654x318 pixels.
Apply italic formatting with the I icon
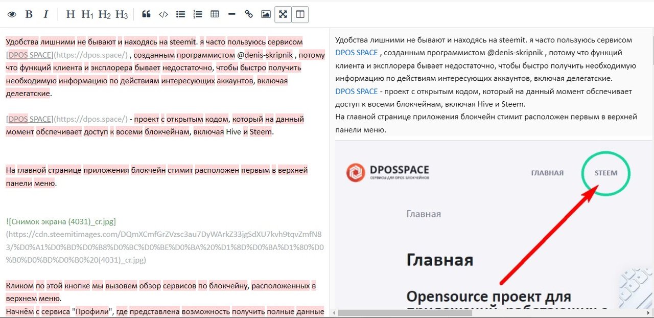click(45, 14)
